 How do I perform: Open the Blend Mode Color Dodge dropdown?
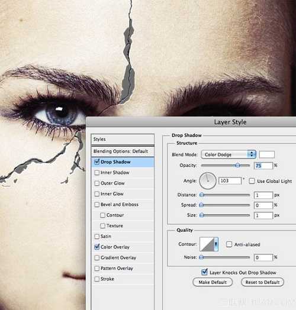229,154
